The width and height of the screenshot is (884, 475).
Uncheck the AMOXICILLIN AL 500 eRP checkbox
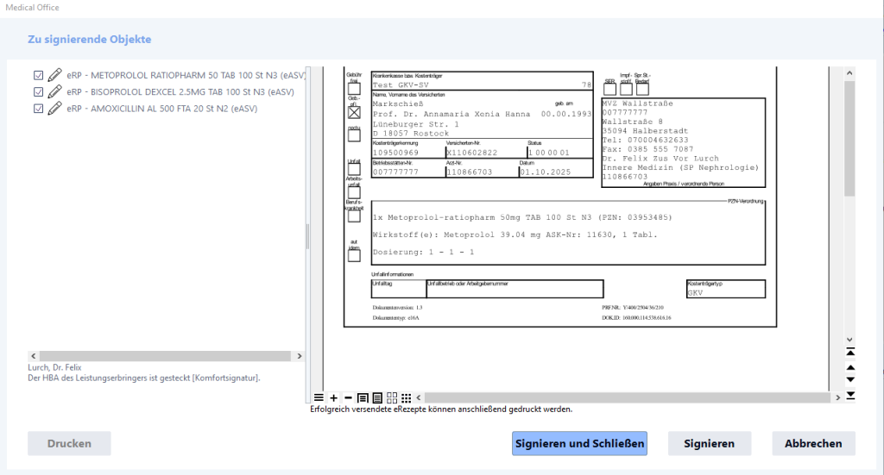38,109
